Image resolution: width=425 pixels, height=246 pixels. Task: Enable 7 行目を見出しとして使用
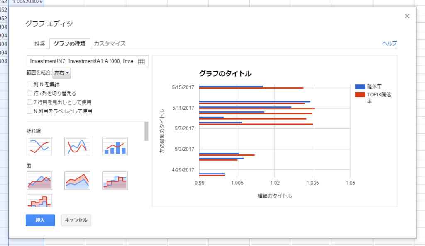pos(29,102)
